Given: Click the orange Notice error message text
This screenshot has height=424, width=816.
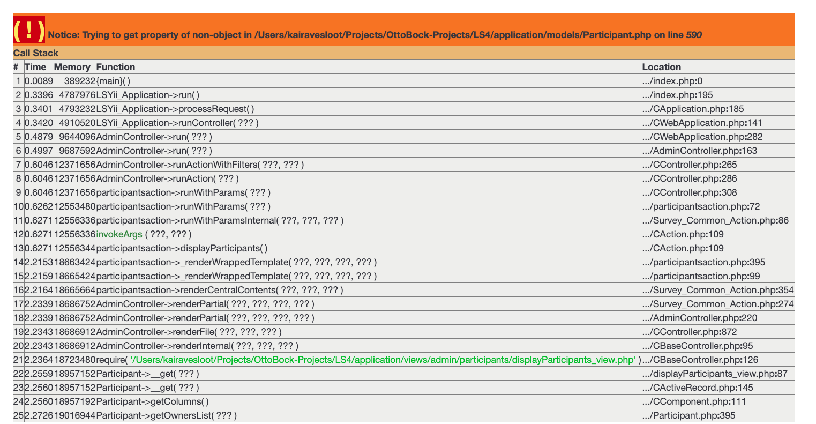Looking at the screenshot, I should [x=375, y=35].
